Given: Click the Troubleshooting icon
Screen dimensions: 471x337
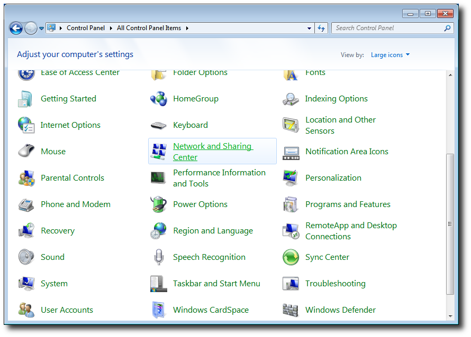Looking at the screenshot, I should 291,284.
